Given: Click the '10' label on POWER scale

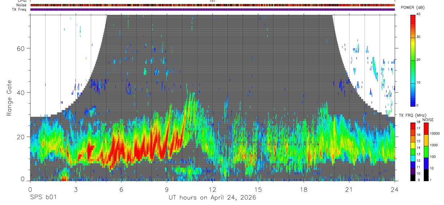Looking at the screenshot, I should coord(419,82).
